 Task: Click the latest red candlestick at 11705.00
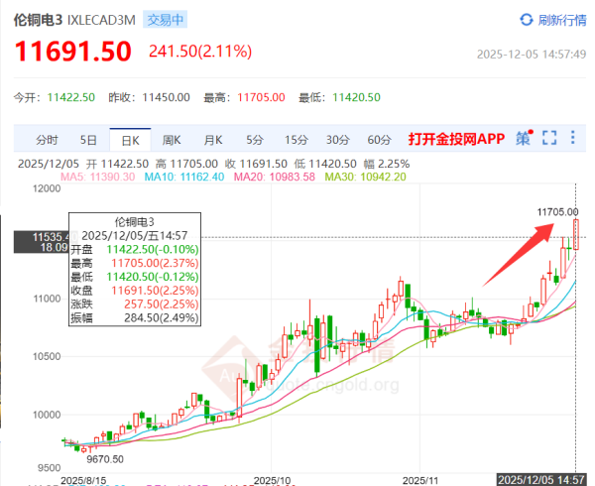click(x=576, y=234)
